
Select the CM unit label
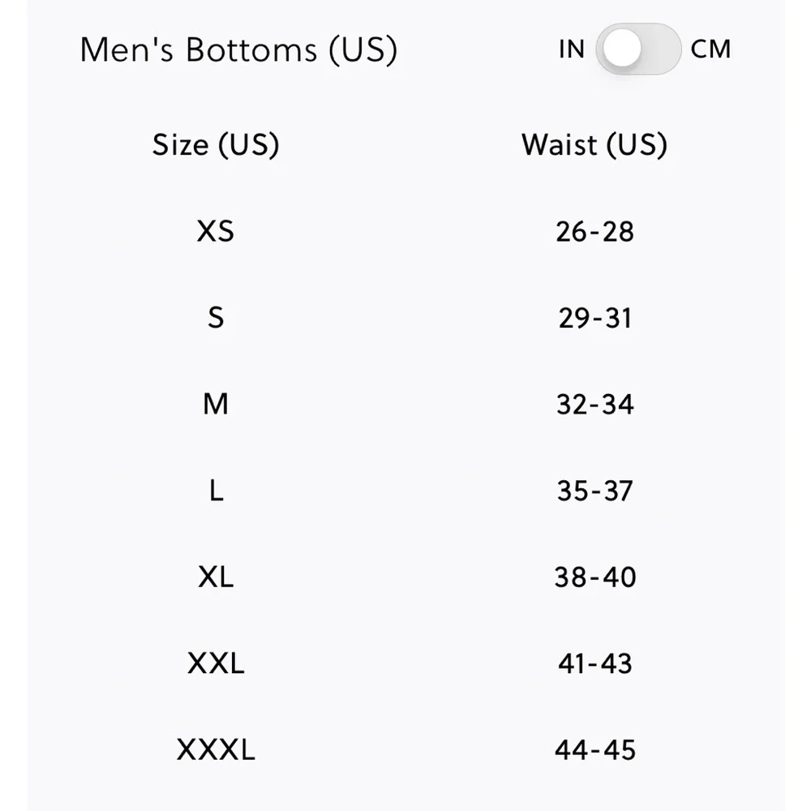[710, 49]
